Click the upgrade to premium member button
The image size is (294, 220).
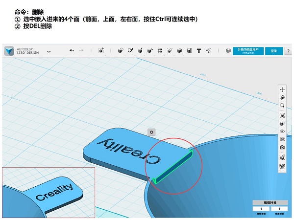[248, 51]
